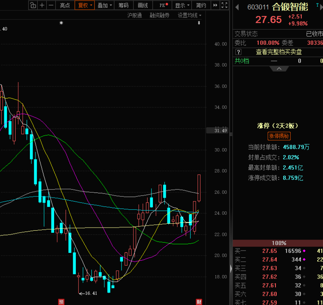Click the vertical panel divider grip
Screen dimensions: 323x305
[231, 134]
